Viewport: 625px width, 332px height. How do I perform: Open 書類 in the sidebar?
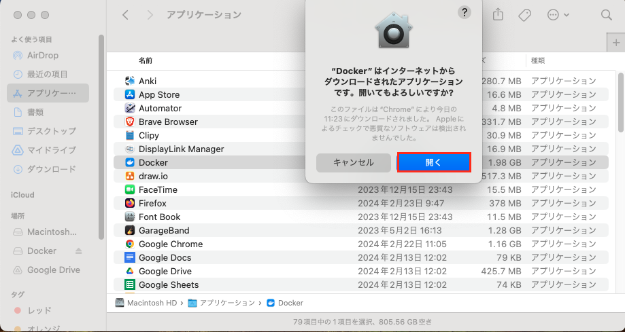click(48, 112)
